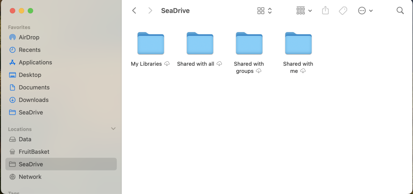
Task: Click the Shared with all folder name
Action: click(196, 64)
